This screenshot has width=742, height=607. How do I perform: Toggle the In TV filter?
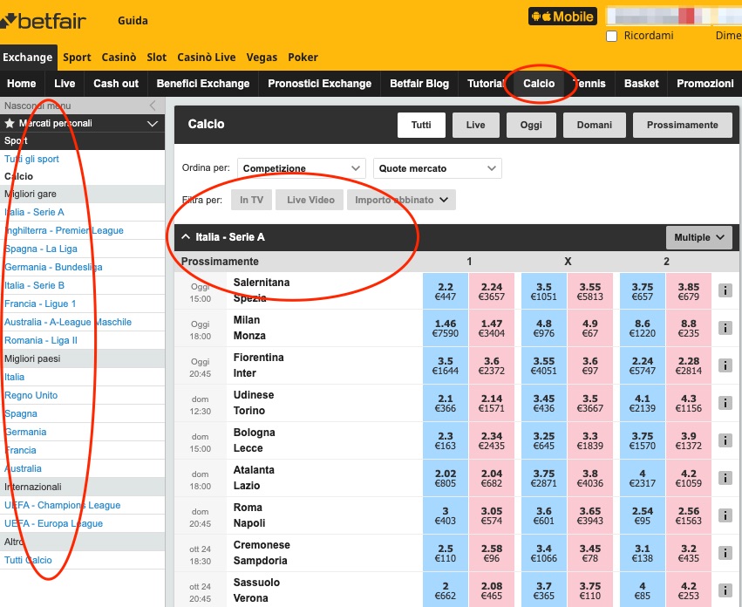pyautogui.click(x=251, y=200)
